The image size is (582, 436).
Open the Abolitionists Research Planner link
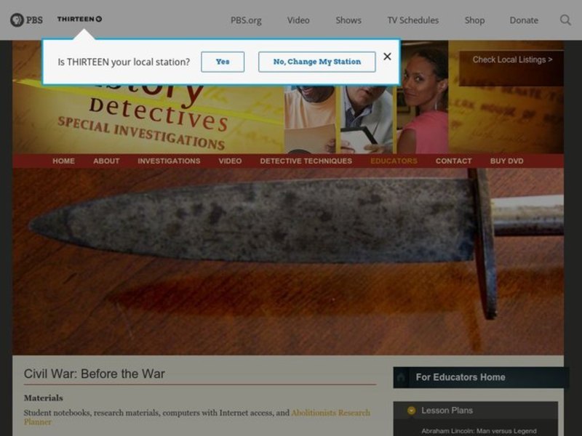[x=330, y=413]
